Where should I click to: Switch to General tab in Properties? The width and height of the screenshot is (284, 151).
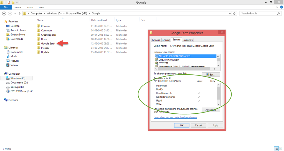pyautogui.click(x=156, y=40)
